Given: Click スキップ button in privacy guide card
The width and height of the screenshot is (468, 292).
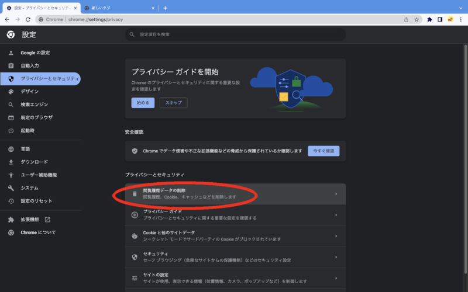Looking at the screenshot, I should click(173, 103).
